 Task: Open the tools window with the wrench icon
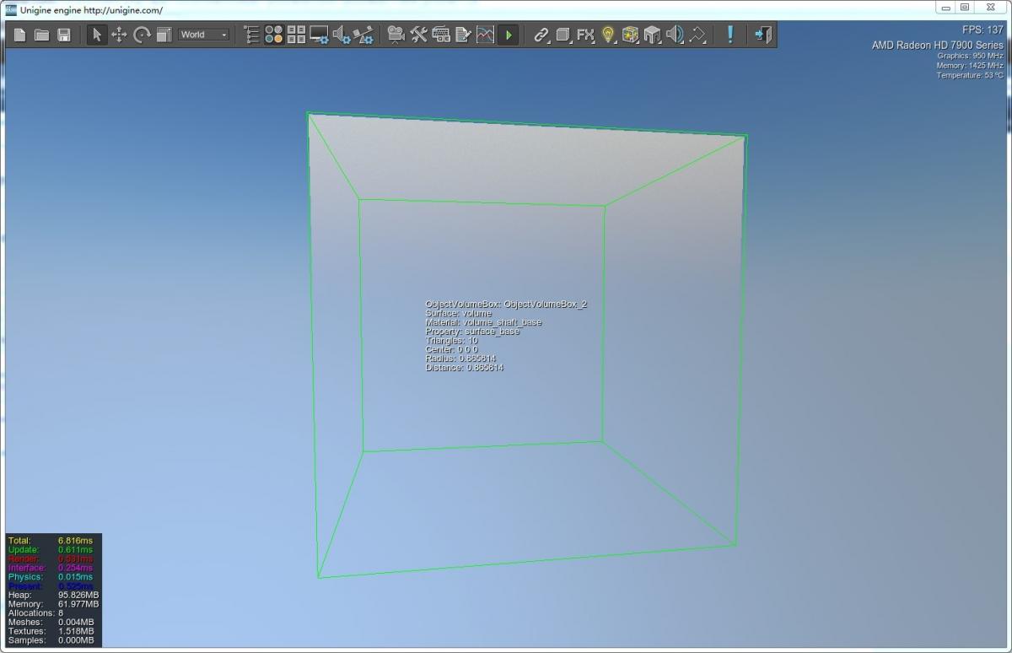(417, 35)
